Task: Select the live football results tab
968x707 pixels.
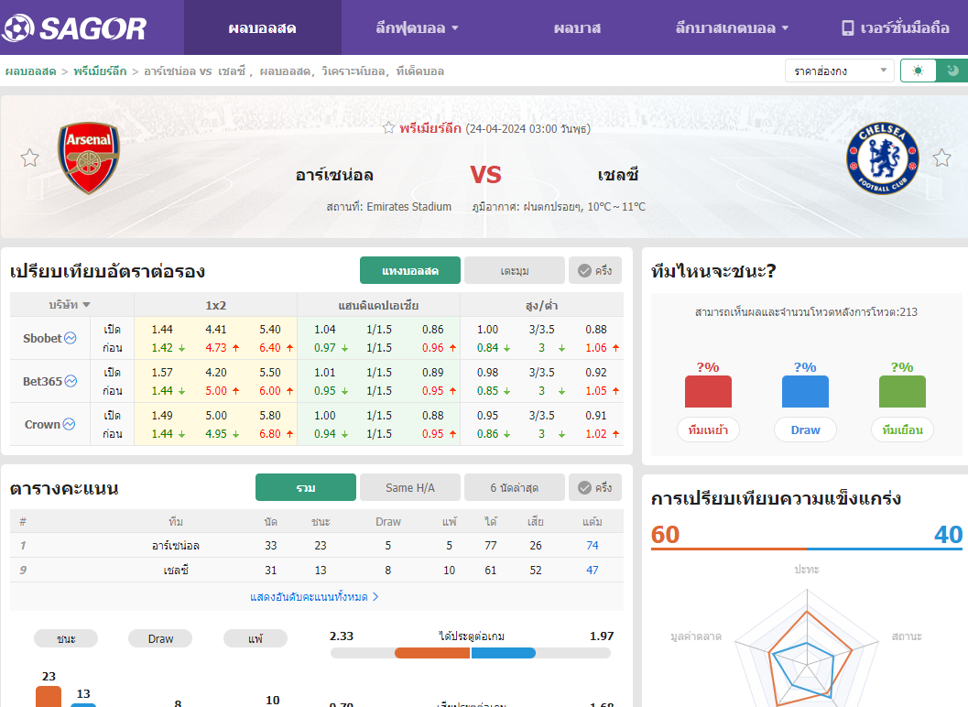Action: [x=262, y=27]
